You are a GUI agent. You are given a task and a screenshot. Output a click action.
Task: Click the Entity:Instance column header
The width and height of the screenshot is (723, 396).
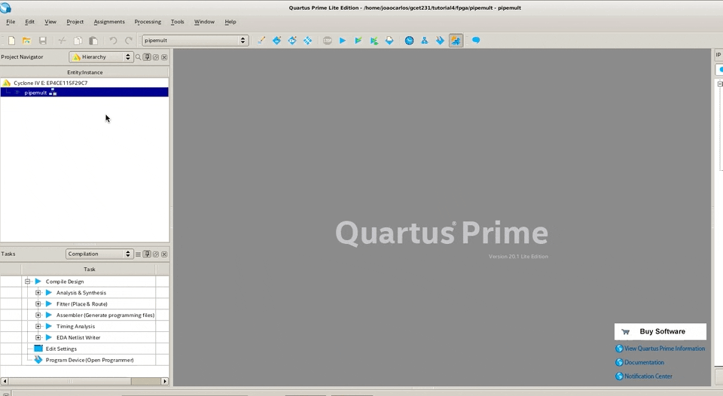tap(85, 72)
